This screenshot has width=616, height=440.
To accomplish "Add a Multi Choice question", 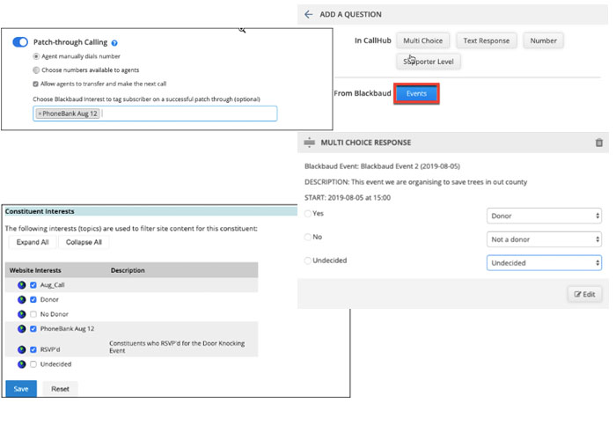I will click(422, 40).
